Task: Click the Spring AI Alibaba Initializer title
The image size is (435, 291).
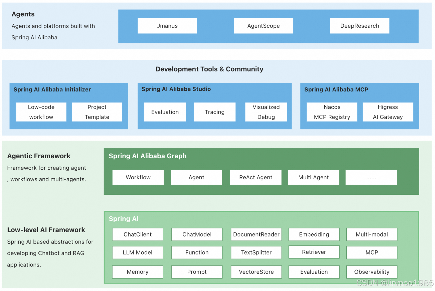Action: click(x=52, y=89)
